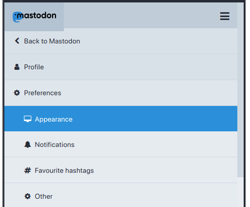Click the hashtag icon beside Favourite hashtags

(x=28, y=170)
